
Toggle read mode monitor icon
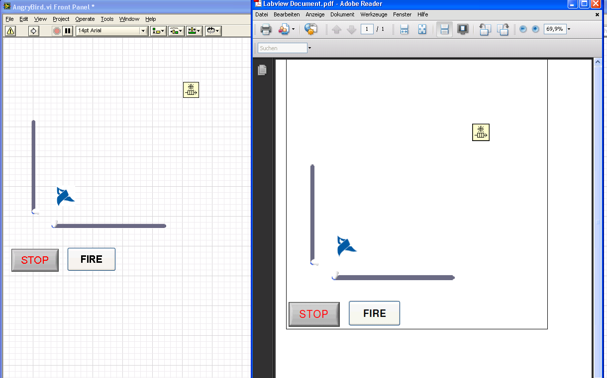tap(463, 29)
